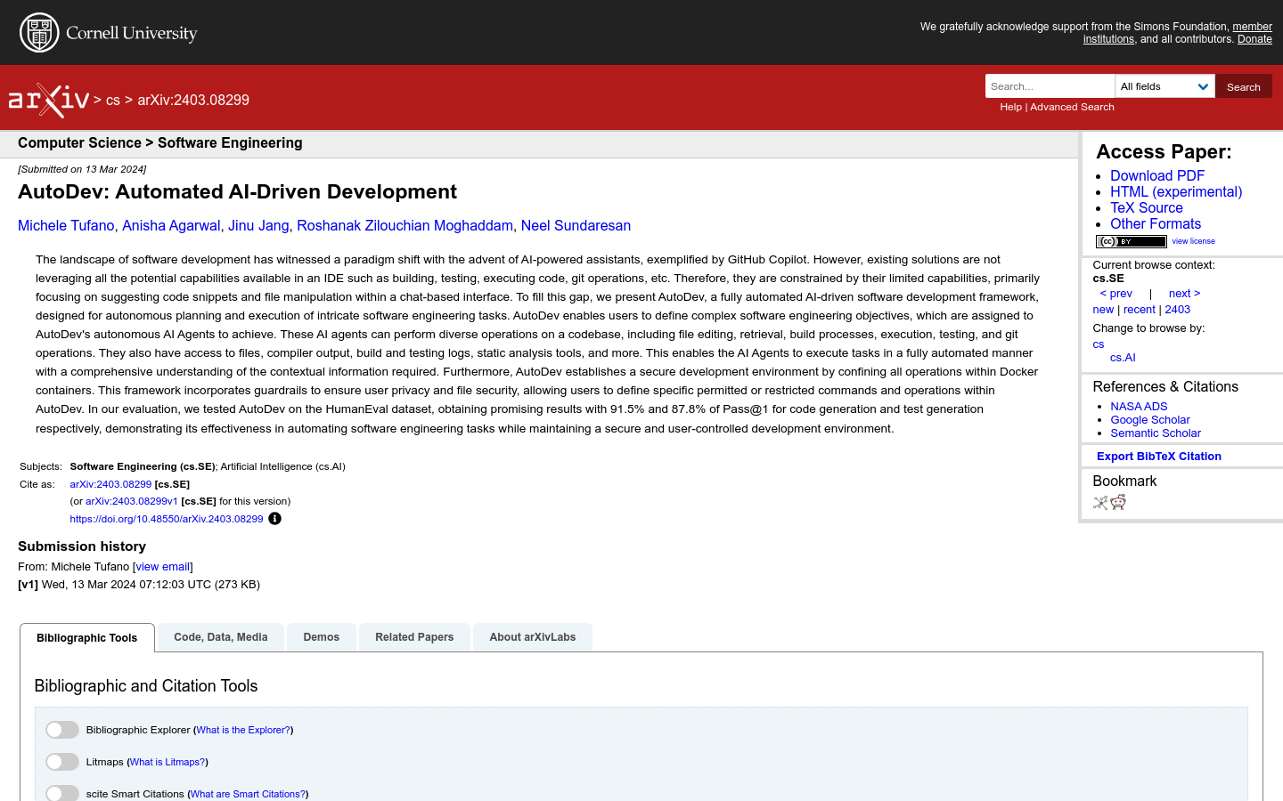This screenshot has width=1283, height=801.
Task: Switch to Code, Data, Media tab
Action: (221, 637)
